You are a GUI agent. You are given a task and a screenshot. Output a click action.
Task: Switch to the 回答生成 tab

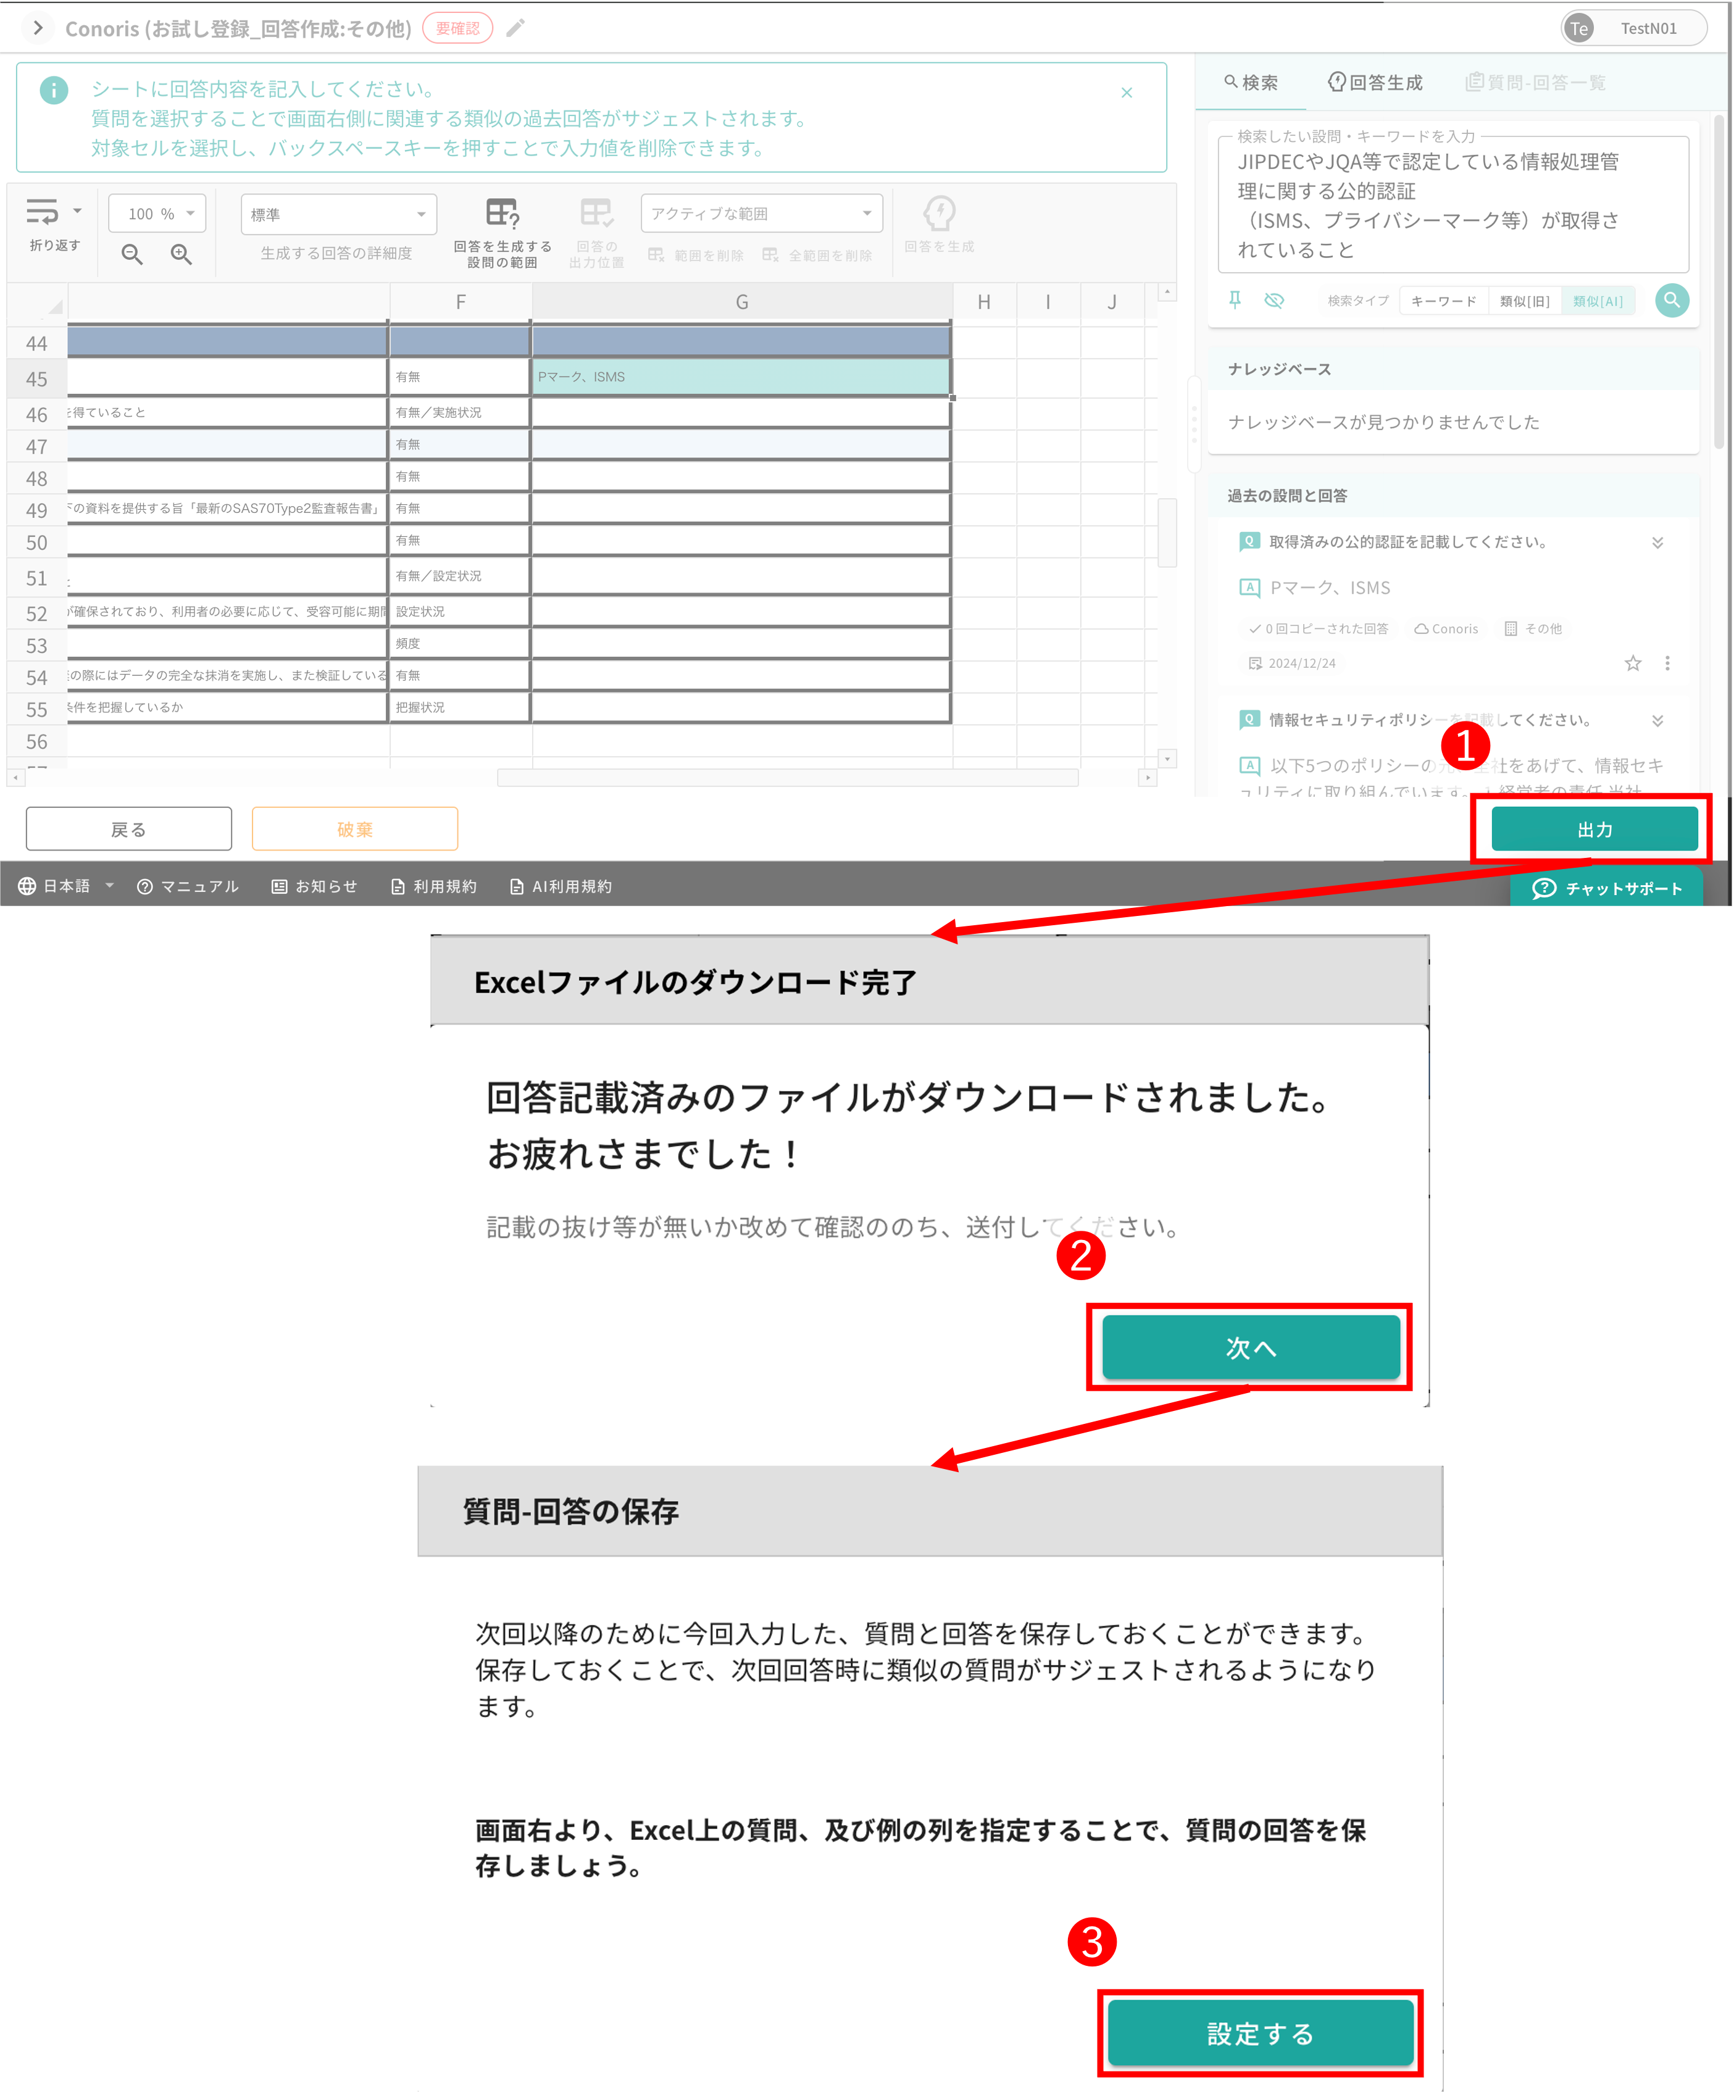pos(1375,83)
